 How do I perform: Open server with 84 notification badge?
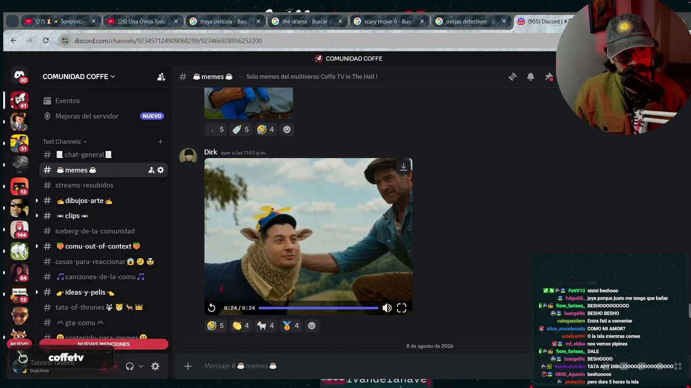[x=19, y=273]
